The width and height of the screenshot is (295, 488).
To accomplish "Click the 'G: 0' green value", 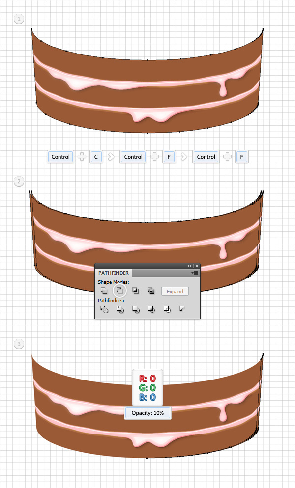I will (147, 388).
